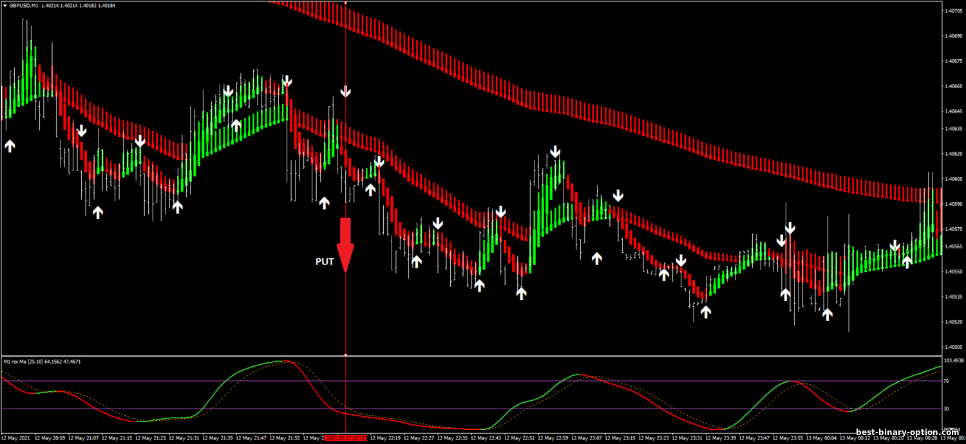This screenshot has width=966, height=444.
Task: Select the red highlighted 2021.05.12 22:13 date label
Action: (x=345, y=438)
